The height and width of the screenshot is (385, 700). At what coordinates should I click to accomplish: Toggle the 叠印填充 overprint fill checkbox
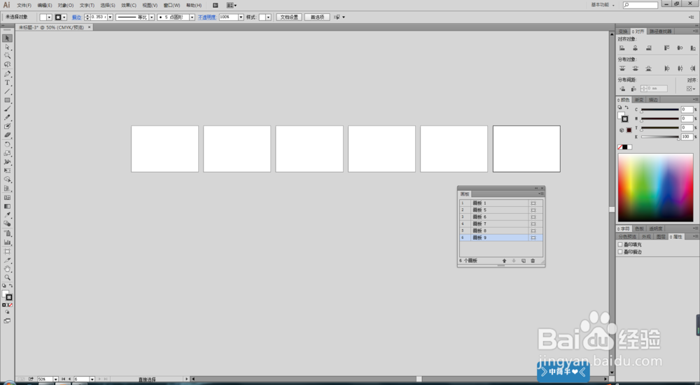point(620,244)
